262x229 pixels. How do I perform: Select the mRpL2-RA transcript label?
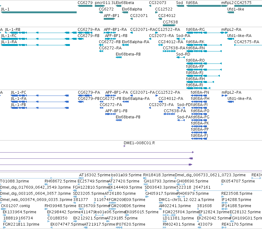(x=232, y=30)
